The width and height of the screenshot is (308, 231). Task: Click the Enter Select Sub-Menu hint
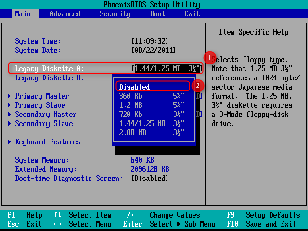click(x=169, y=224)
